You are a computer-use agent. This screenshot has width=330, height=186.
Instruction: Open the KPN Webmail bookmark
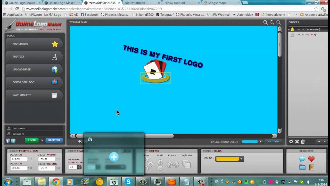point(218,15)
